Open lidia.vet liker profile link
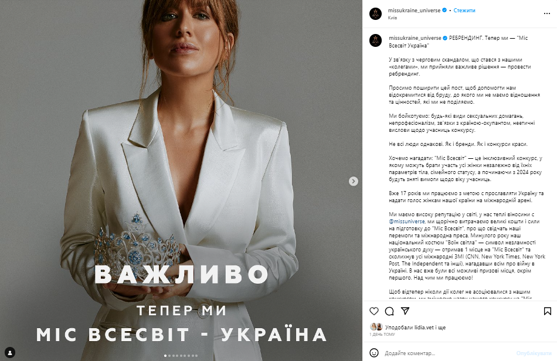 [424, 327]
